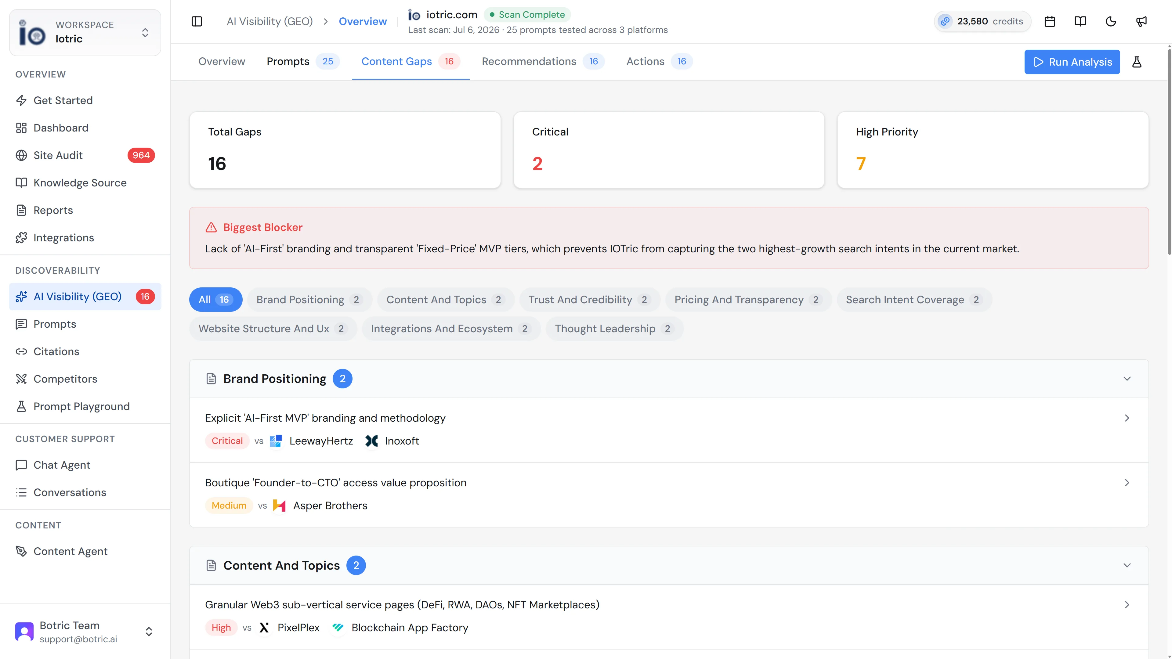Click the Iotric workspace logo
This screenshot has width=1172, height=659.
tap(32, 32)
